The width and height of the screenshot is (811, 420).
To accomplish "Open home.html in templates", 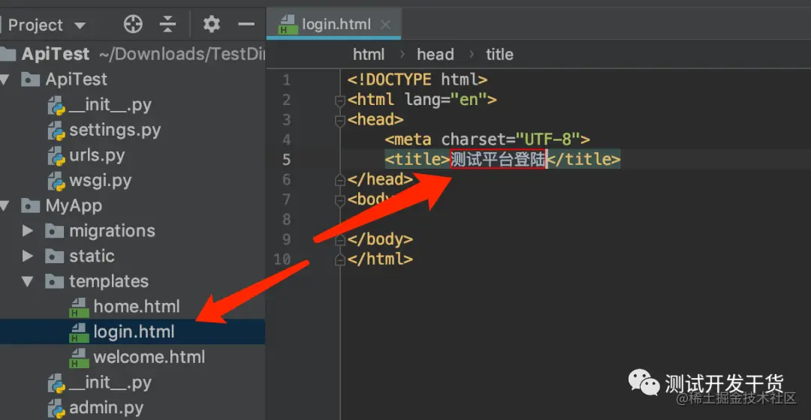I will (137, 306).
